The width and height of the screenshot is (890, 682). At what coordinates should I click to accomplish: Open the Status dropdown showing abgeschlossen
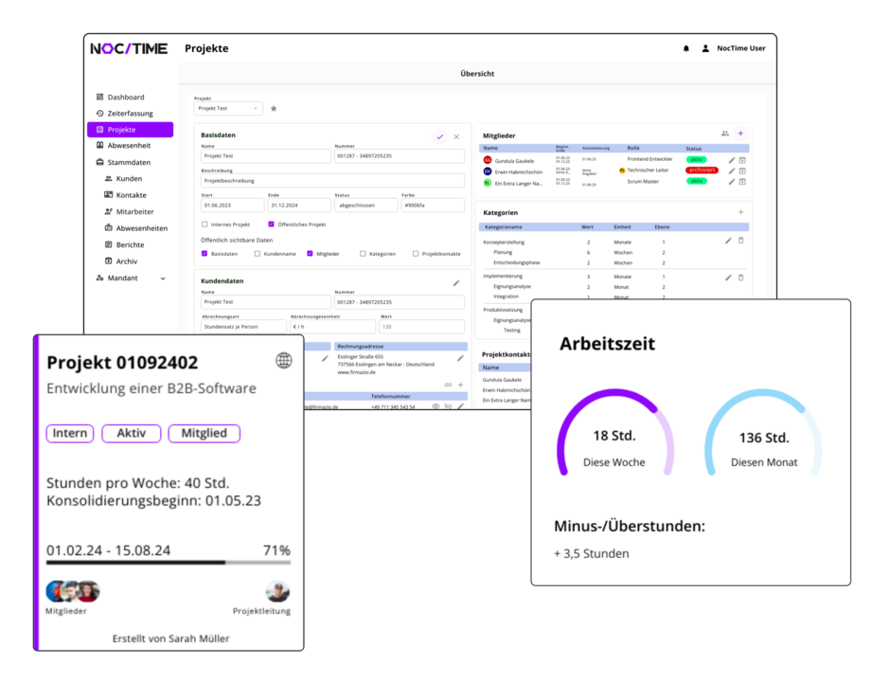pyautogui.click(x=365, y=205)
